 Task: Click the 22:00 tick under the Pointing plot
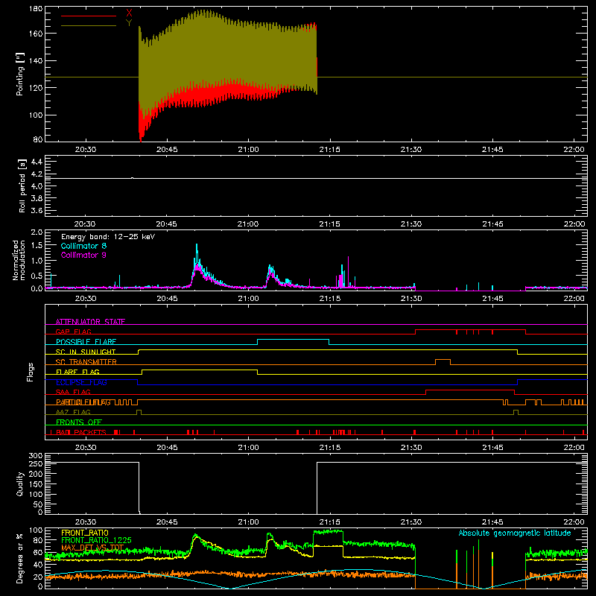click(574, 150)
